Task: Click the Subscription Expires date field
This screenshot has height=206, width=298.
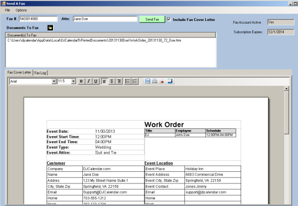Action: (281, 32)
